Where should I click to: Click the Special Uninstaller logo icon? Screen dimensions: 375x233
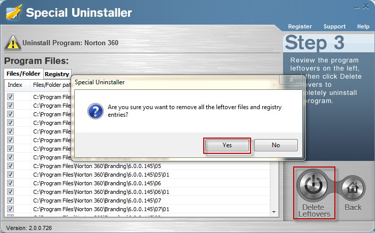tap(14, 12)
